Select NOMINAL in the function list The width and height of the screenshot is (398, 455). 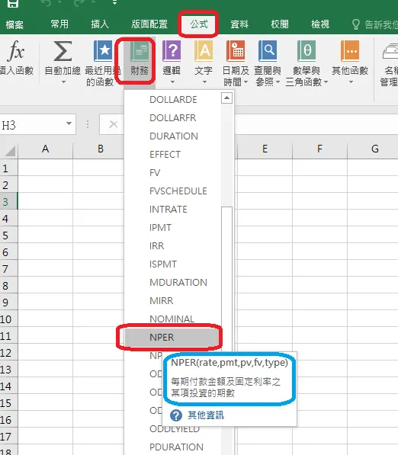(x=172, y=319)
